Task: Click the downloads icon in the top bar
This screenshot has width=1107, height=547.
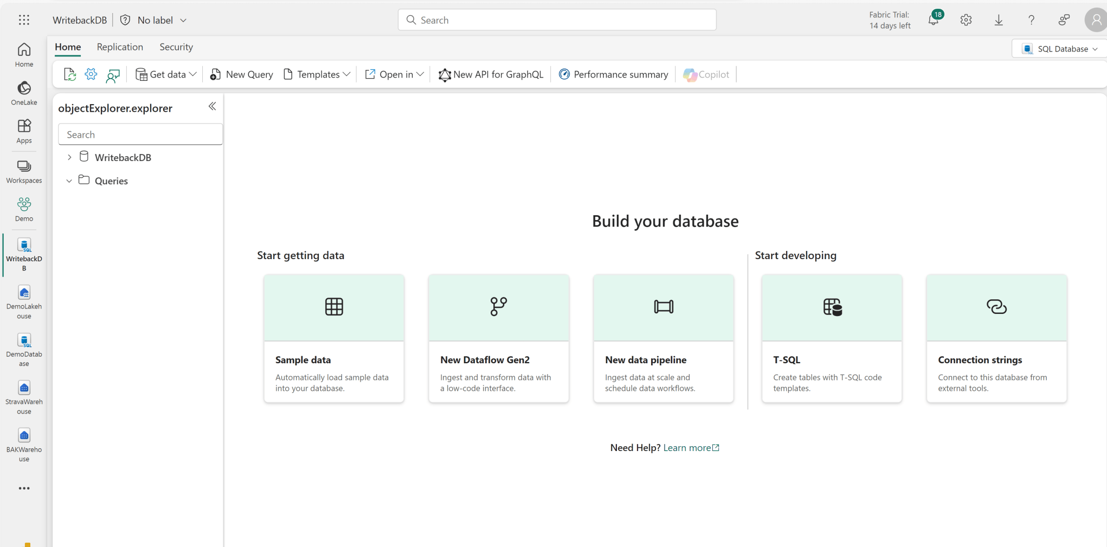Action: coord(999,20)
